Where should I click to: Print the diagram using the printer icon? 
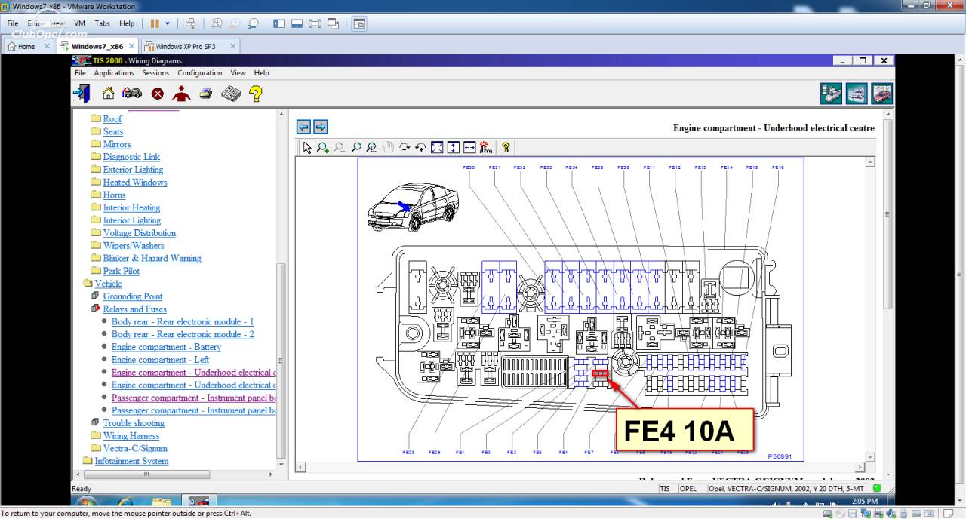click(x=205, y=94)
